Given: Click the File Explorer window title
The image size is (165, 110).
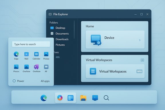Looking at the screenshot, I should coord(61,14).
